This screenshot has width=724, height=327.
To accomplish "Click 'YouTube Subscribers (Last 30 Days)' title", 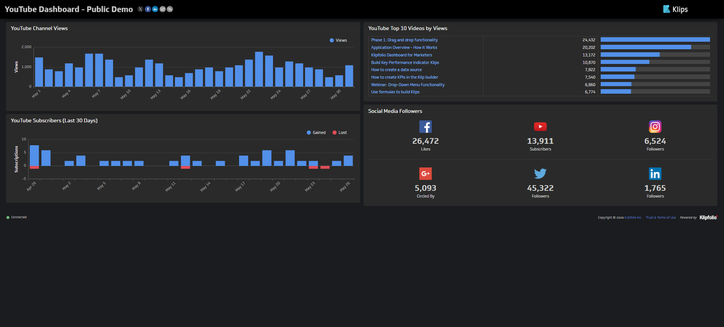I will (54, 121).
